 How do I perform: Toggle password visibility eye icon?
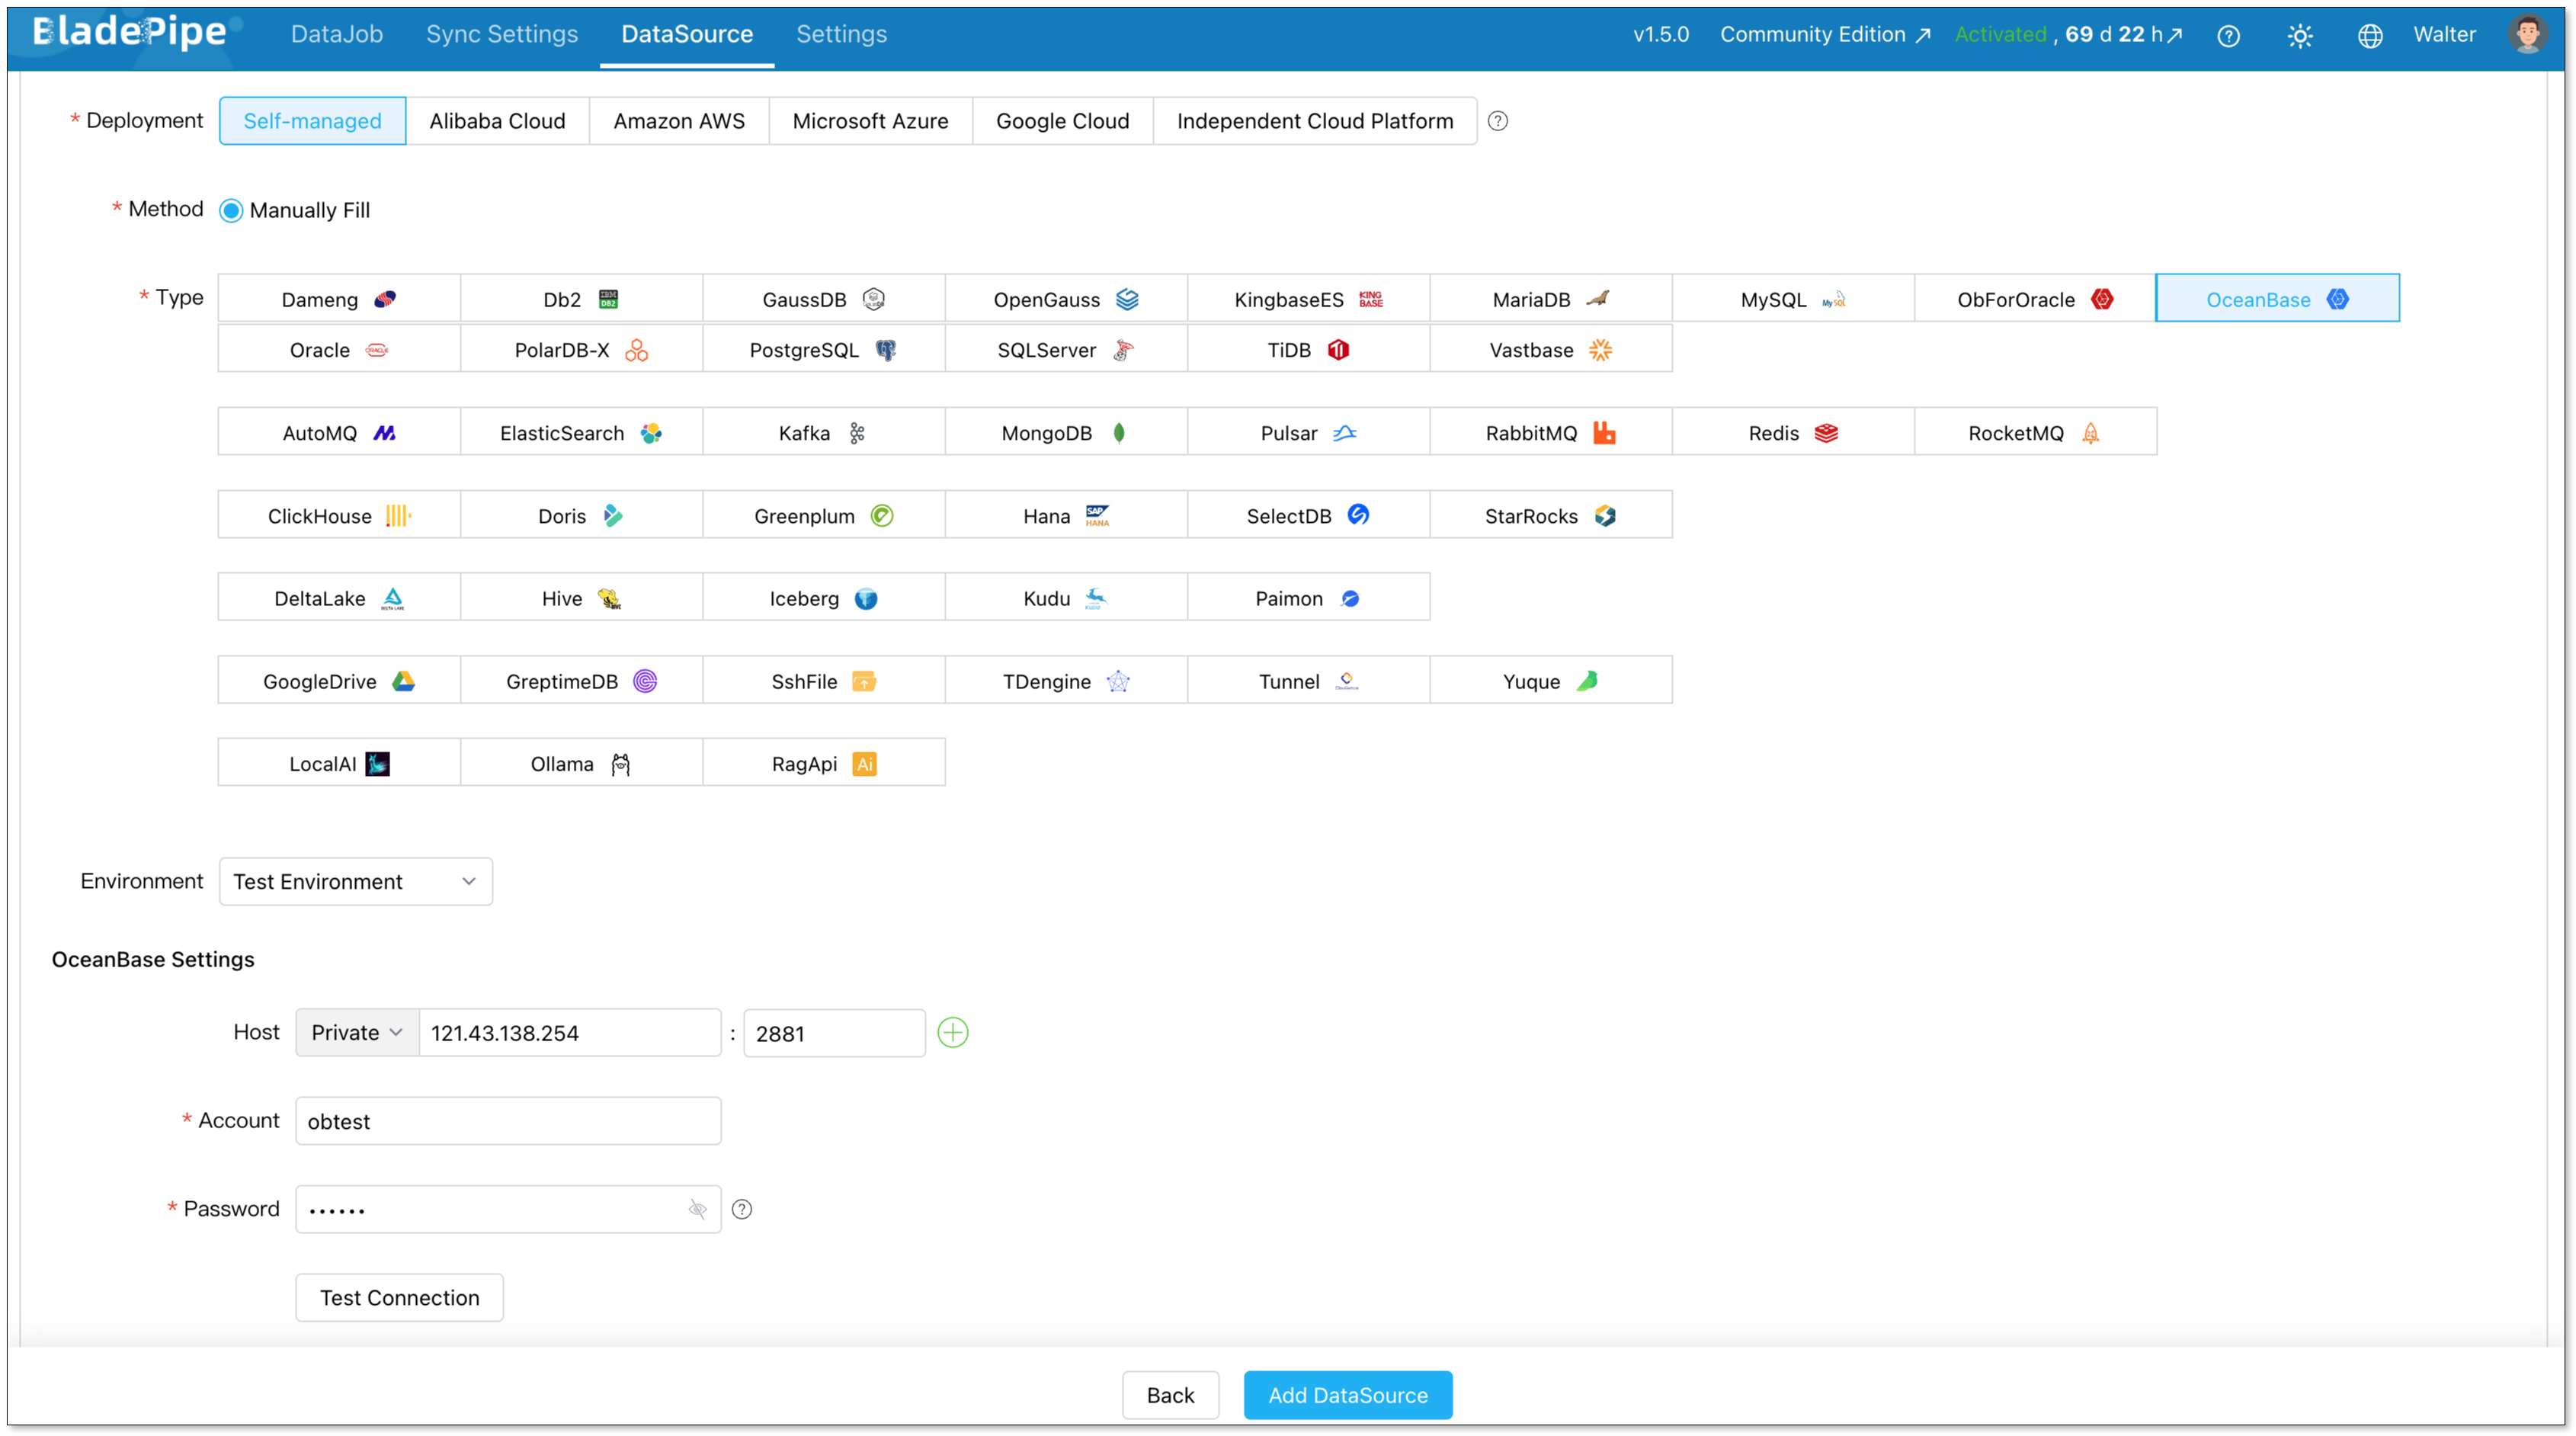[697, 1209]
